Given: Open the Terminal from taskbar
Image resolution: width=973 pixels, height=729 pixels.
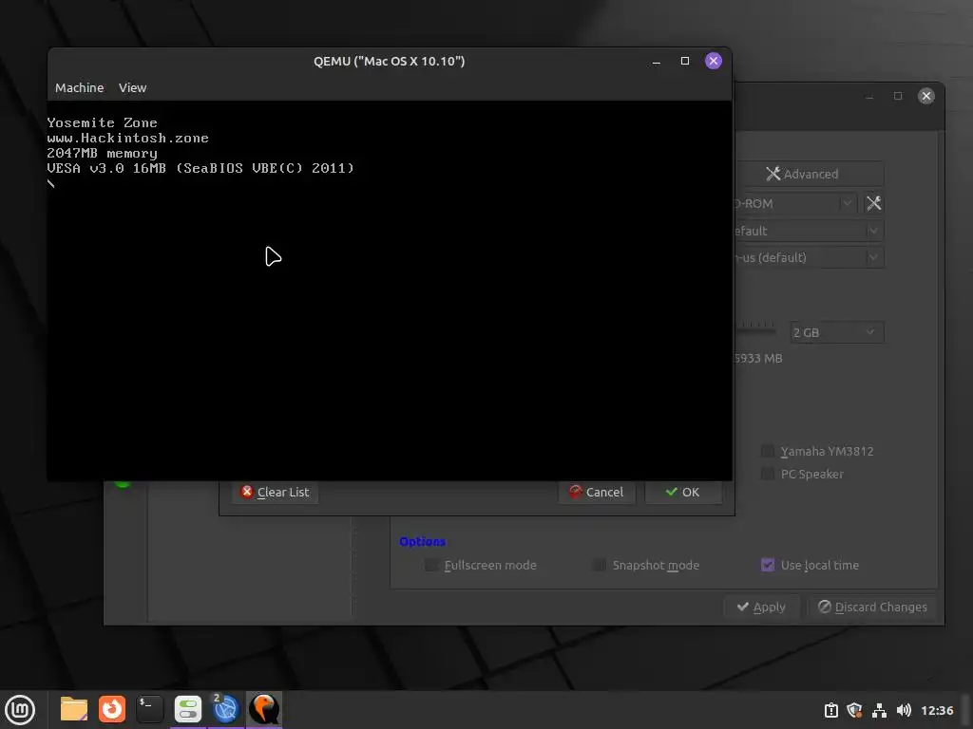Looking at the screenshot, I should 149,710.
